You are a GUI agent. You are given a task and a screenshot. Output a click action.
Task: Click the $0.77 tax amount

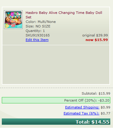[105, 113]
